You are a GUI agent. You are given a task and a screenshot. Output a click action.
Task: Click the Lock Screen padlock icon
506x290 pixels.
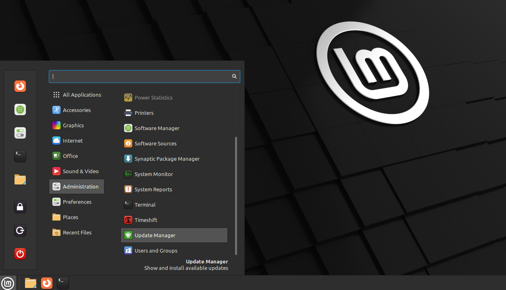(20, 207)
